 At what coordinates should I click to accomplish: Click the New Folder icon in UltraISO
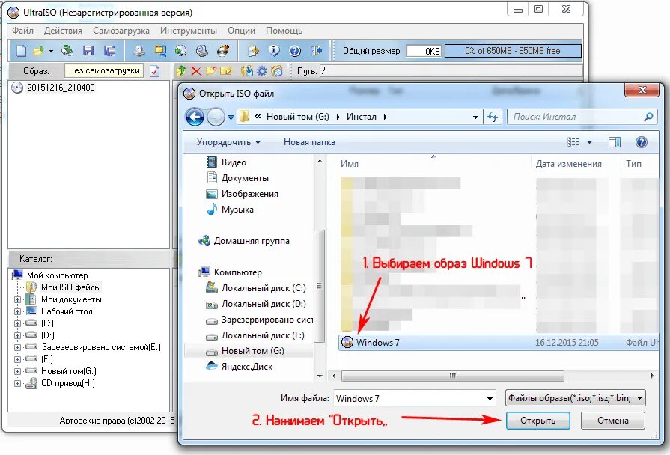click(211, 71)
